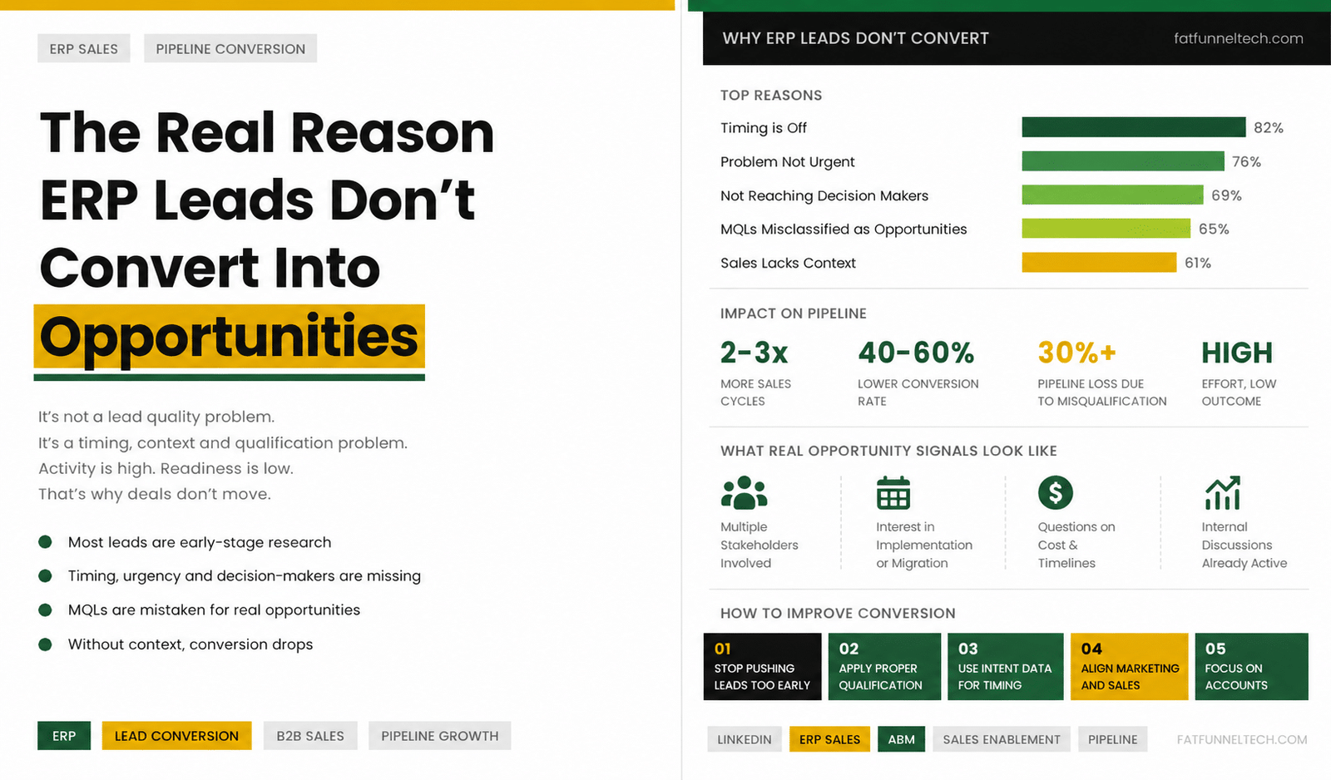Click the green bullet beside early-stage research
The width and height of the screenshot is (1331, 780).
click(46, 542)
